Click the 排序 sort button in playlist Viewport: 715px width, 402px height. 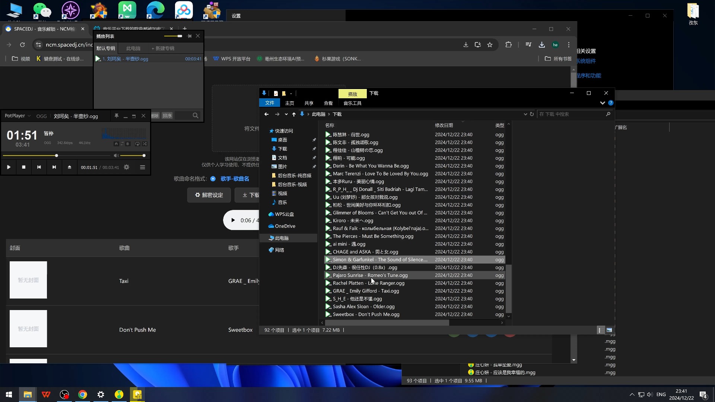tap(167, 116)
